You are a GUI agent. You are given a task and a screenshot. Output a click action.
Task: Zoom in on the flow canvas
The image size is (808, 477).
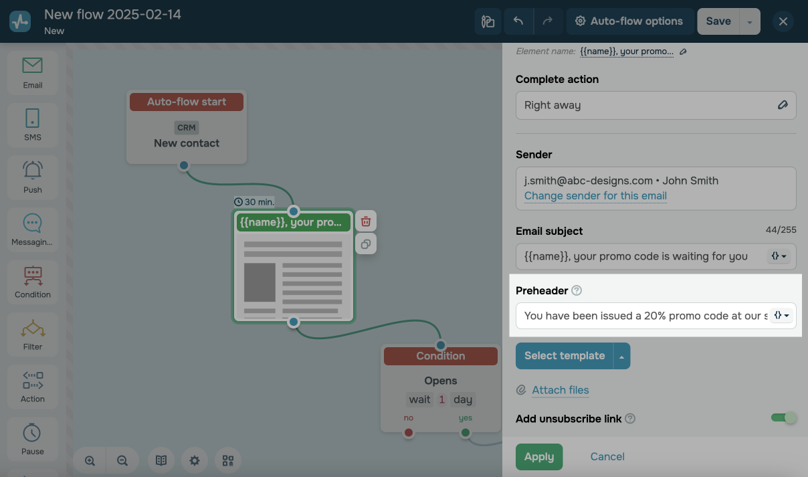coord(90,460)
